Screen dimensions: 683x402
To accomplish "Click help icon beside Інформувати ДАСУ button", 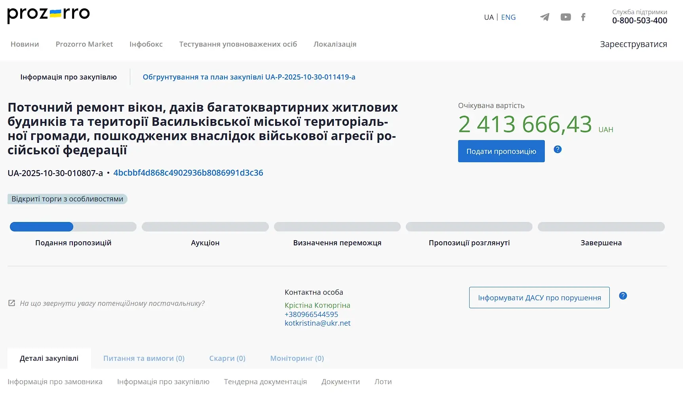I will click(x=623, y=296).
